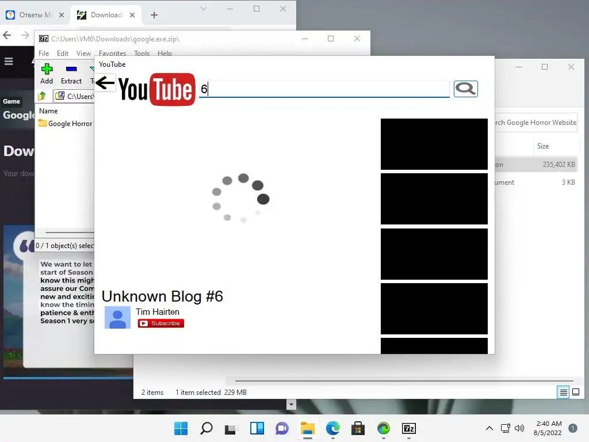Close the Download browser tab
Screen dimensions: 589x442
click(x=132, y=15)
